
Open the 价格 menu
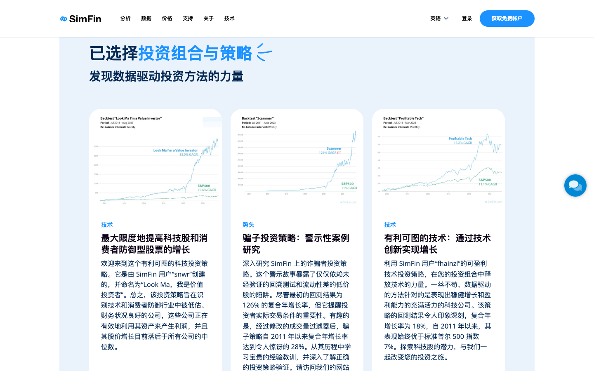167,19
